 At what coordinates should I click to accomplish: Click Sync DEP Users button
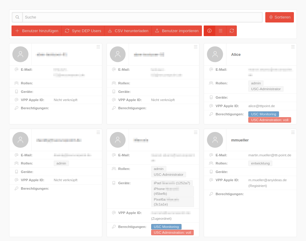click(83, 31)
